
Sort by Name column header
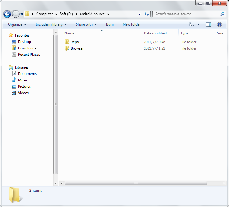coord(69,33)
